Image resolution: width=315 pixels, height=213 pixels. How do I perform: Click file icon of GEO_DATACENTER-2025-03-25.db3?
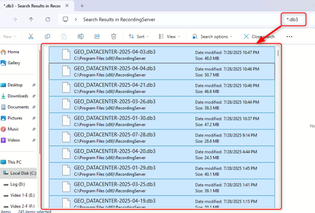tap(66, 187)
